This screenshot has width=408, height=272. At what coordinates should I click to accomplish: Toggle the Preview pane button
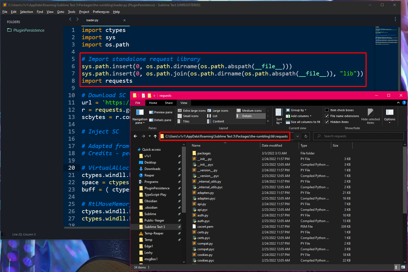(161, 112)
